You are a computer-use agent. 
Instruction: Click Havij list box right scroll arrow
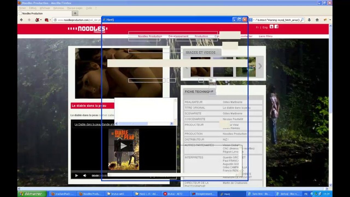click(x=172, y=123)
